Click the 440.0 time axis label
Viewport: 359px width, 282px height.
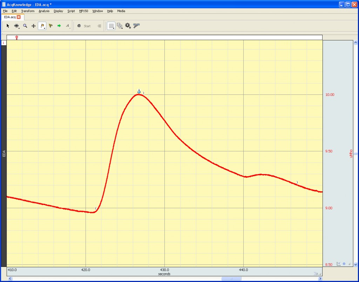point(243,270)
